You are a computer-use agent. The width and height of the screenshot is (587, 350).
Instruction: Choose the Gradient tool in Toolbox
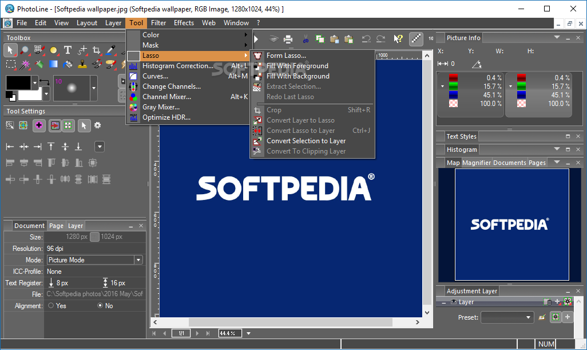(x=54, y=65)
